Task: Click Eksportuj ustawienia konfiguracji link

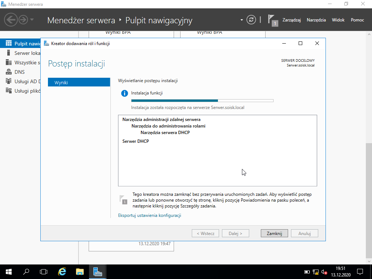Action: (x=150, y=215)
